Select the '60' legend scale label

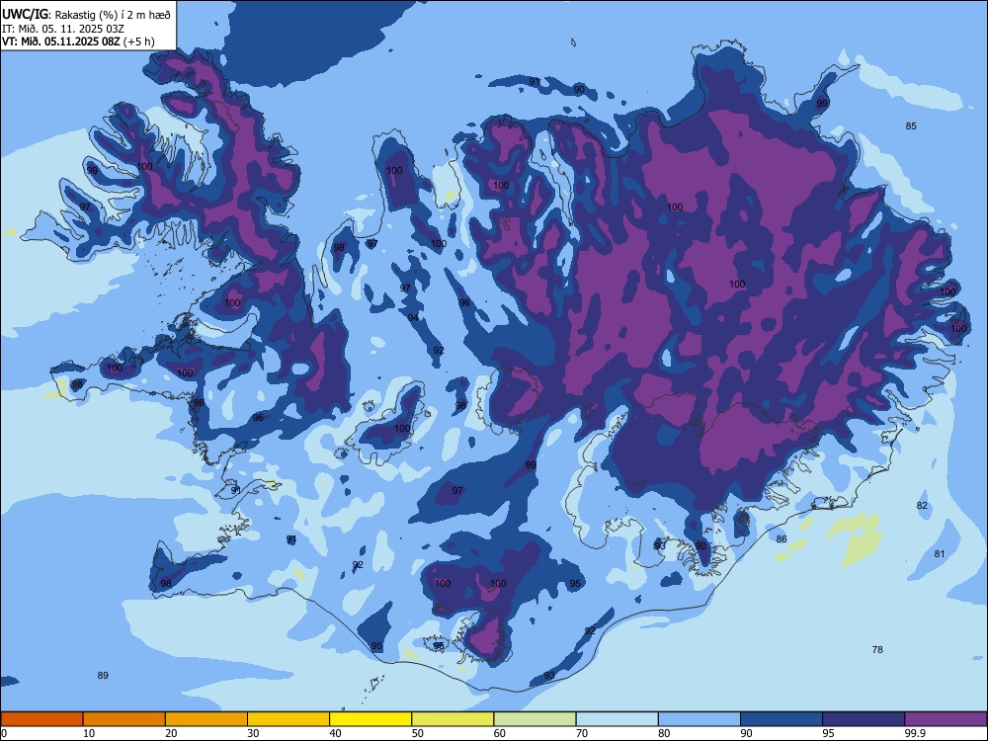[500, 733]
